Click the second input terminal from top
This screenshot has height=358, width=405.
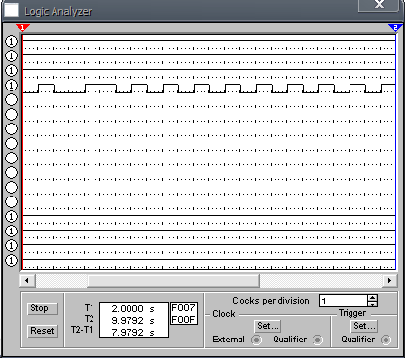point(11,56)
